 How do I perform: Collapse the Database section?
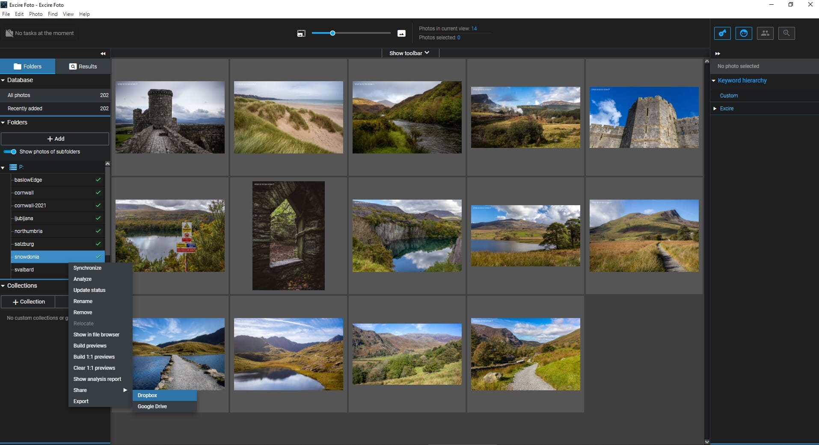coord(3,80)
